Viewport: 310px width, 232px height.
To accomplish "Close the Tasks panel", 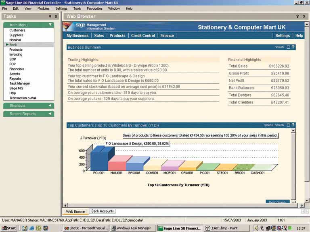I will click(56, 17).
